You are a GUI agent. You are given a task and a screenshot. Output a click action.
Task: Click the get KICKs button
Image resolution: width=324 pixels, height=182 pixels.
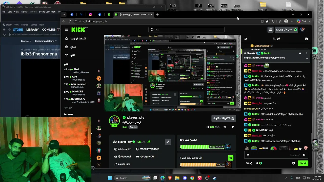pyautogui.click(x=286, y=30)
